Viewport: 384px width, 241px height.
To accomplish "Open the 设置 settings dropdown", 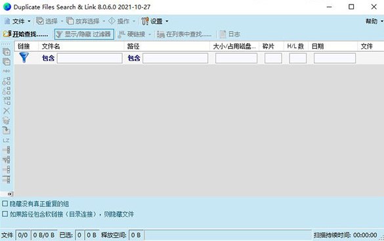I will 155,21.
